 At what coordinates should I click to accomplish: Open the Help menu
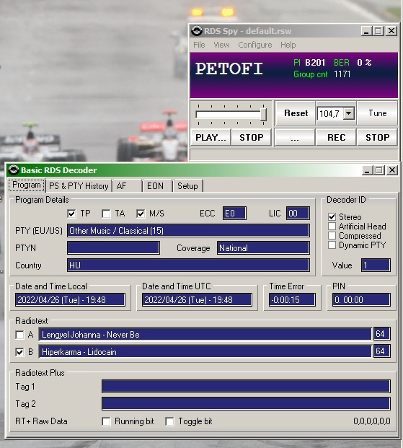288,45
